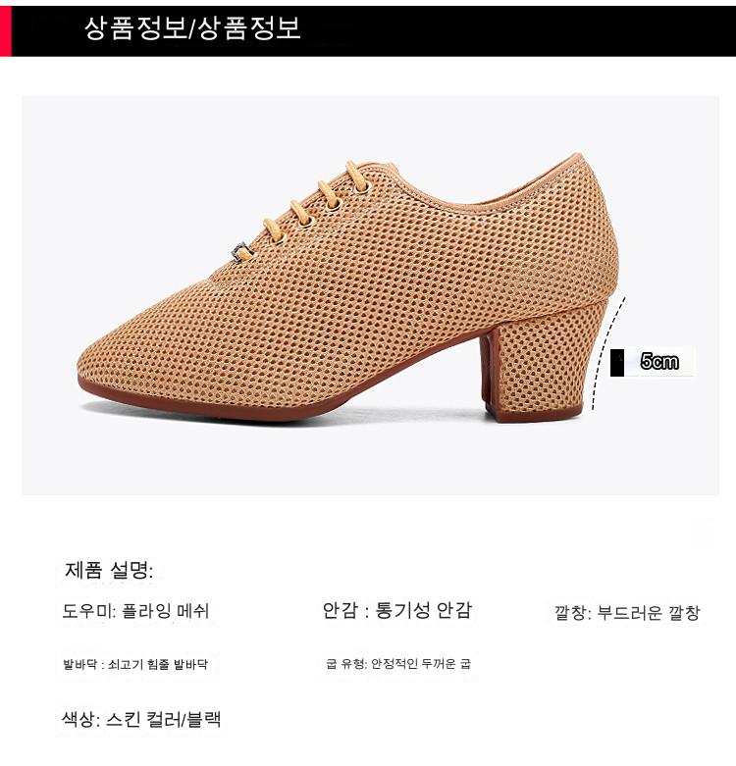Viewport: 736px width, 766px height.
Task: Click the 색상: 스킨 컬러/블랙 text
Action: 141,719
